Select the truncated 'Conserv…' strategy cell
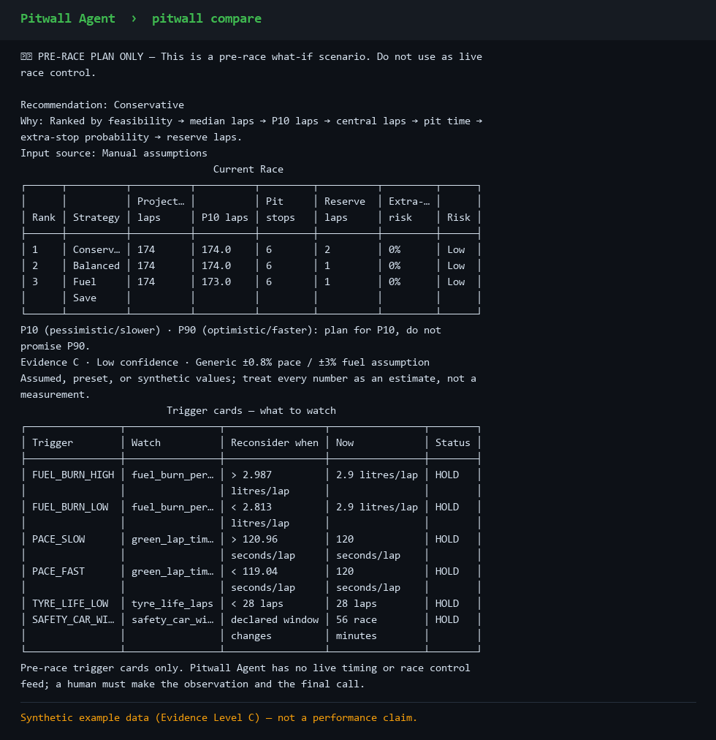Viewport: 716px width, 740px height. 96,249
